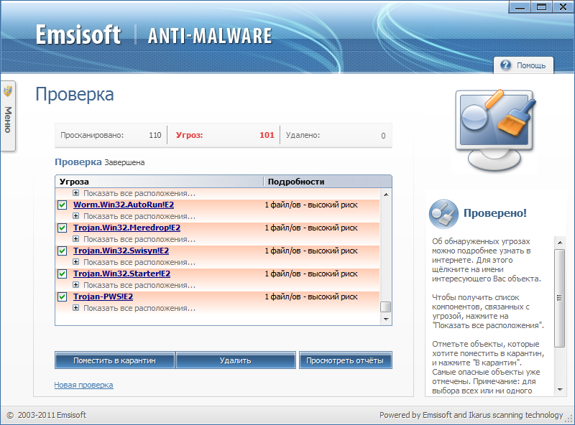Viewport: 575px width, 425px height.
Task: Uncheck the Trojan.Win32.Swisyn!E2 checkbox
Action: click(63, 251)
